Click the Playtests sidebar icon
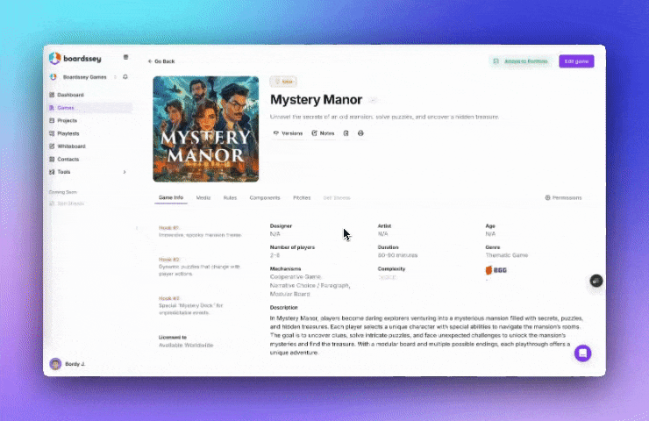 coord(52,133)
